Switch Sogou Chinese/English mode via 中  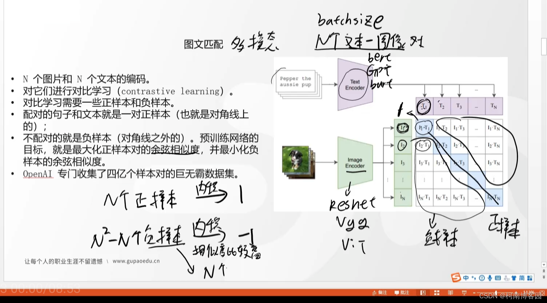(466, 278)
